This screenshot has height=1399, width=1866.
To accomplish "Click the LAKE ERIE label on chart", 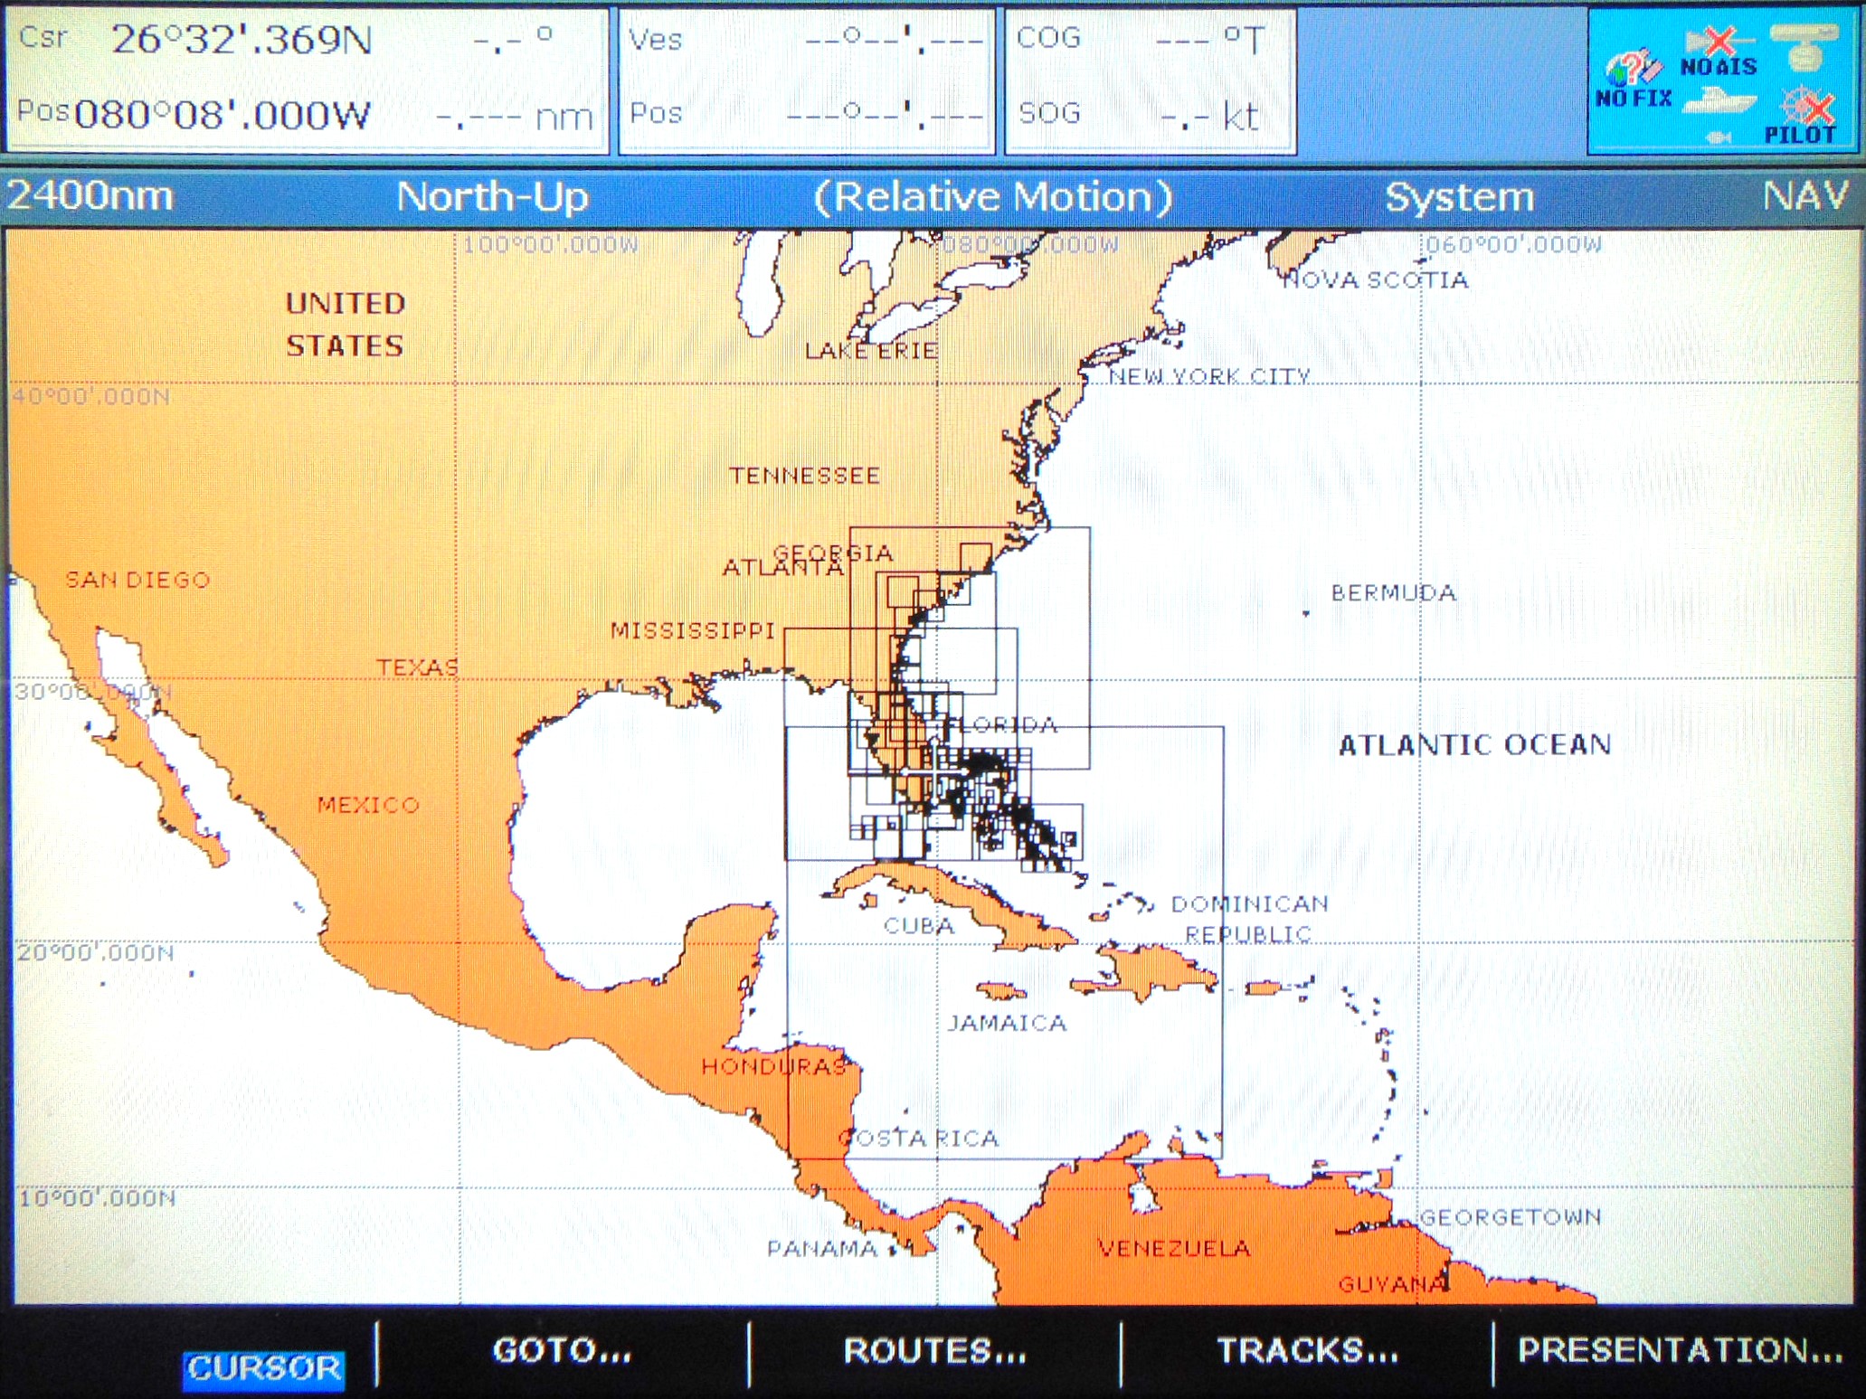I will coord(872,350).
